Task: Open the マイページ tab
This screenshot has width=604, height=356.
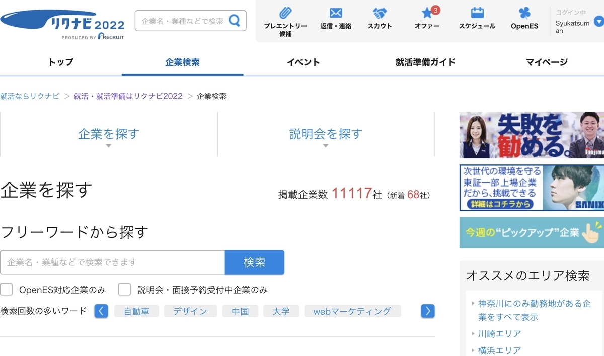Action: click(x=546, y=61)
